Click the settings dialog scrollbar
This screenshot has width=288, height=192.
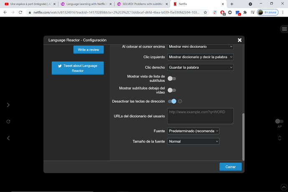pyautogui.click(x=243, y=137)
